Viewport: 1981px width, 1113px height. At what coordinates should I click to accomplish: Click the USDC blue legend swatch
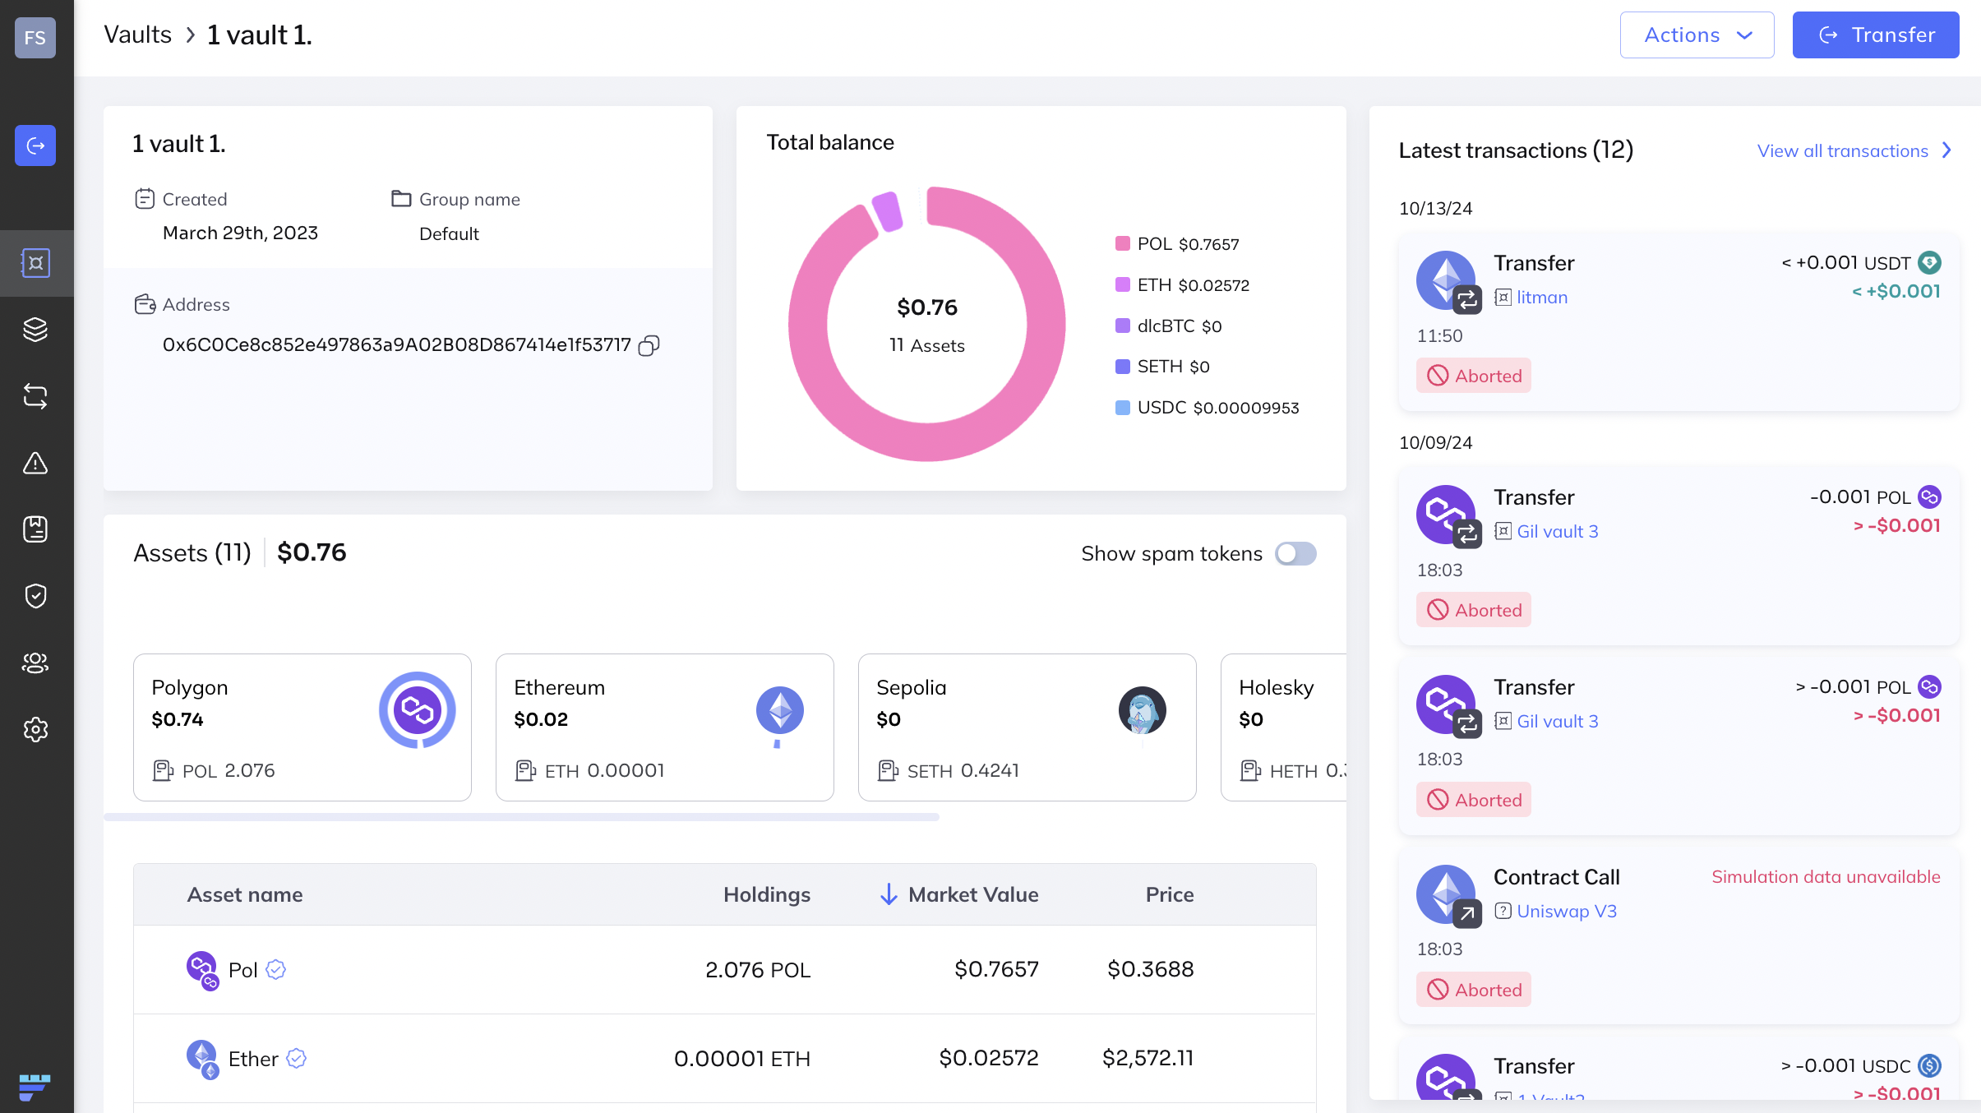click(x=1122, y=408)
